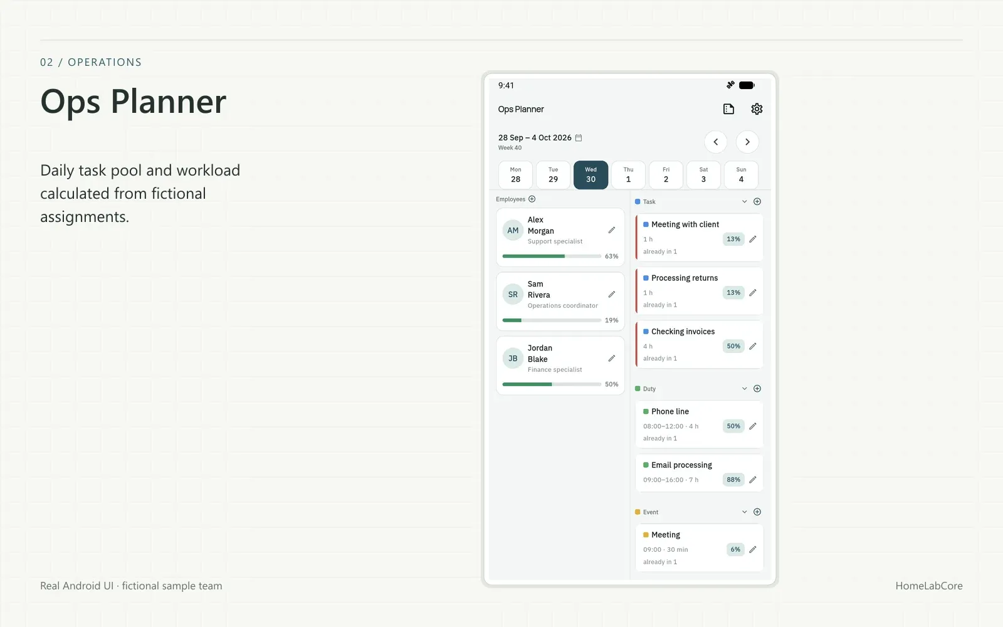This screenshot has height=627, width=1003.
Task: Edit the Meeting event
Action: (753, 550)
